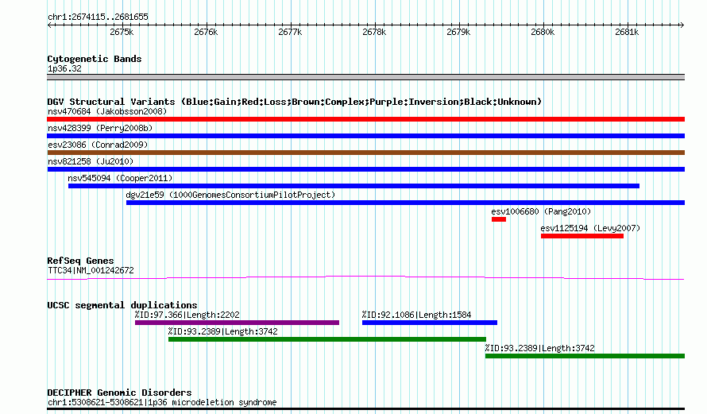Click the 'chr1:5308621-5308621|1p36 microdeletion syndrome' label
Image resolution: width=707 pixels, height=414 pixels.
coord(162,402)
